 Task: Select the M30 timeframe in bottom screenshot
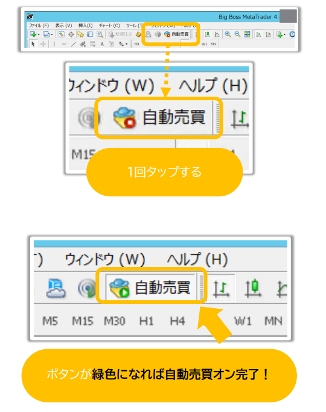pos(115,321)
